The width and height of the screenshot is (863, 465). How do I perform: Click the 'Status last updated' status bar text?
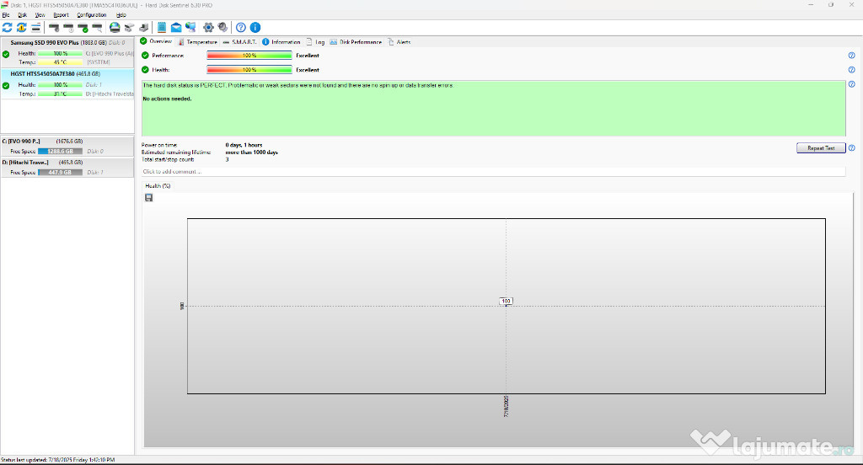coord(58,460)
